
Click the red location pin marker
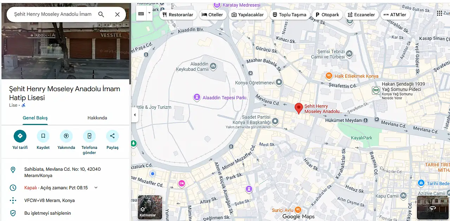pyautogui.click(x=298, y=108)
